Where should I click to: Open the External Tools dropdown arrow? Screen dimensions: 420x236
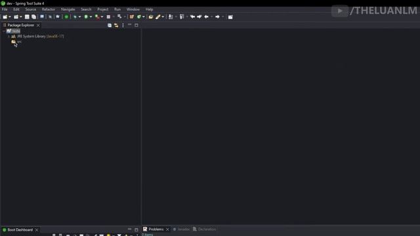click(102, 17)
